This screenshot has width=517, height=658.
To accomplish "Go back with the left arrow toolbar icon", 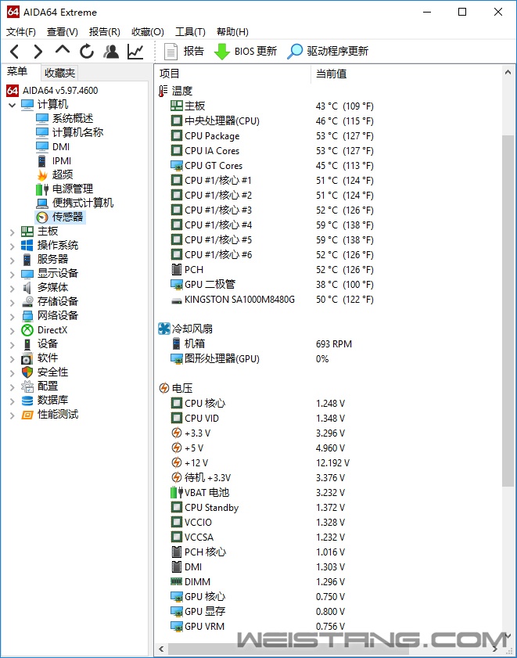I will [14, 52].
